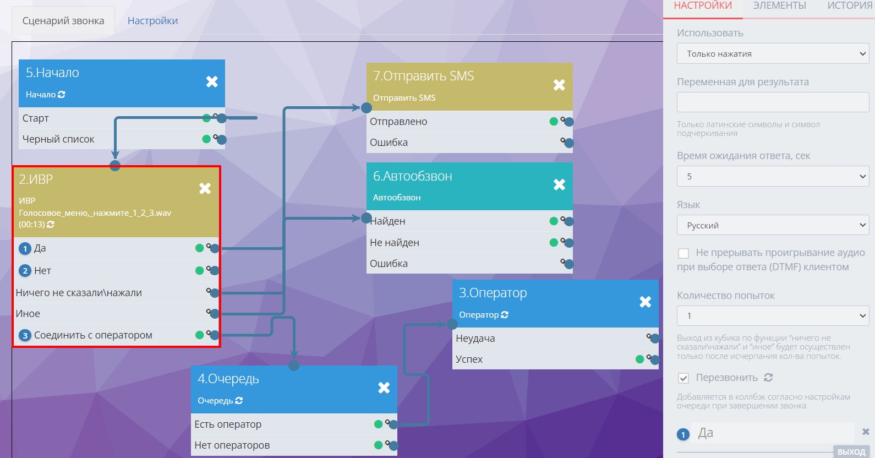Viewport: 875px width, 458px height.
Task: Expand the Количество попыток dropdown
Action: 773,316
